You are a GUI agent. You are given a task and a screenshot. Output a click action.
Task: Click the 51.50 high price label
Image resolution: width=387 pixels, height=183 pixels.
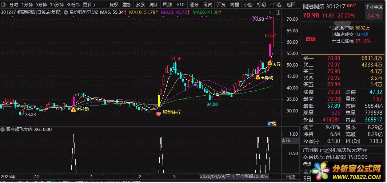pos(176,59)
